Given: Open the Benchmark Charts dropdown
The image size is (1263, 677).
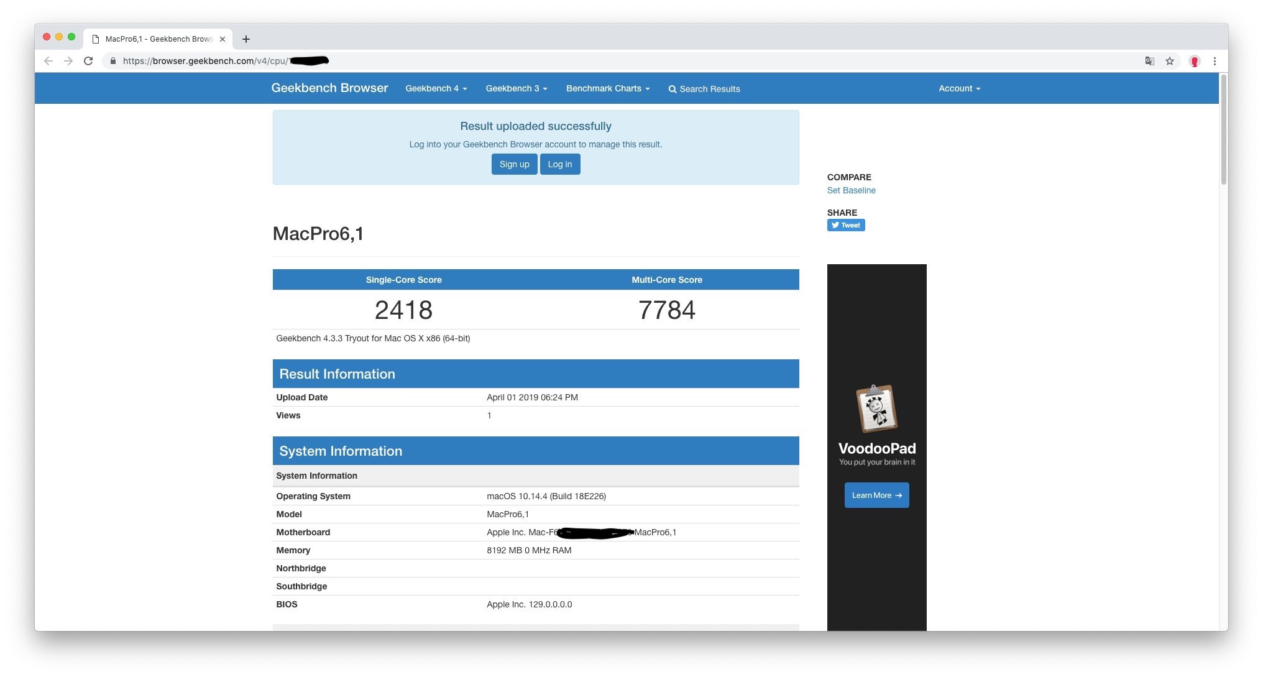Looking at the screenshot, I should click(x=607, y=88).
